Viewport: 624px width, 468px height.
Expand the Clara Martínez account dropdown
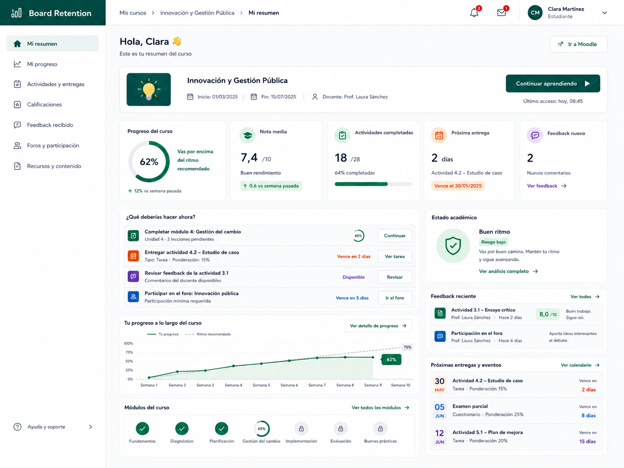[x=605, y=13]
